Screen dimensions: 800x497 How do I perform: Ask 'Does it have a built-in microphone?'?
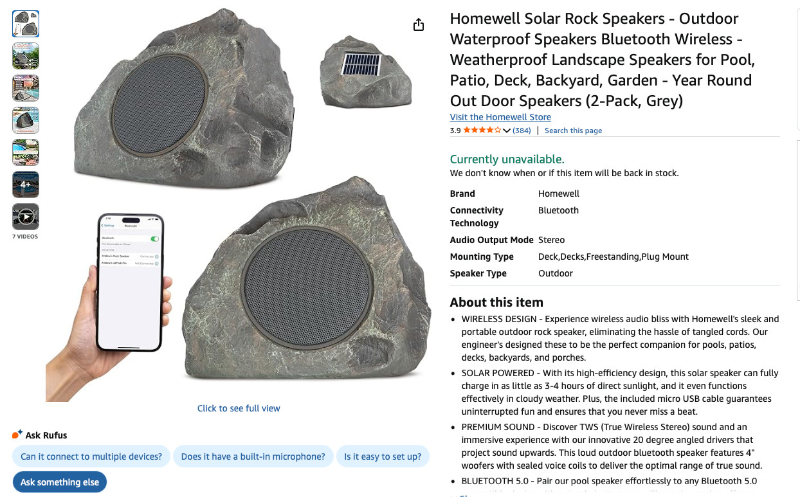(x=253, y=456)
